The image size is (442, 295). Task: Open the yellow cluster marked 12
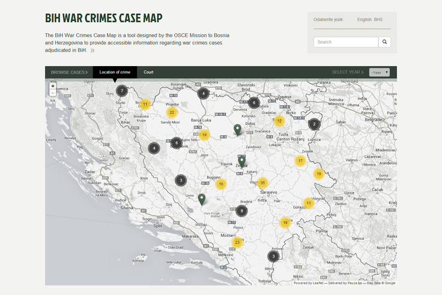(279, 121)
